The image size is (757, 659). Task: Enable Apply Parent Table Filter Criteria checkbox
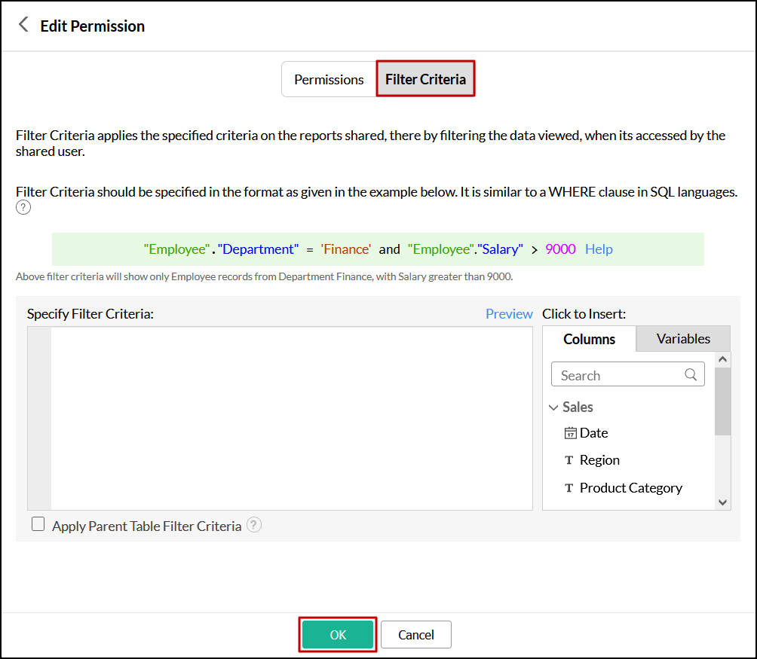[38, 525]
